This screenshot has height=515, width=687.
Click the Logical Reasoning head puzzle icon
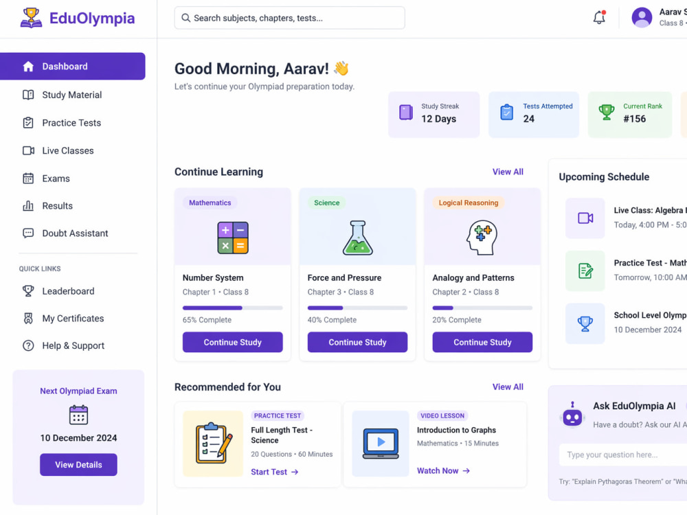click(x=482, y=238)
